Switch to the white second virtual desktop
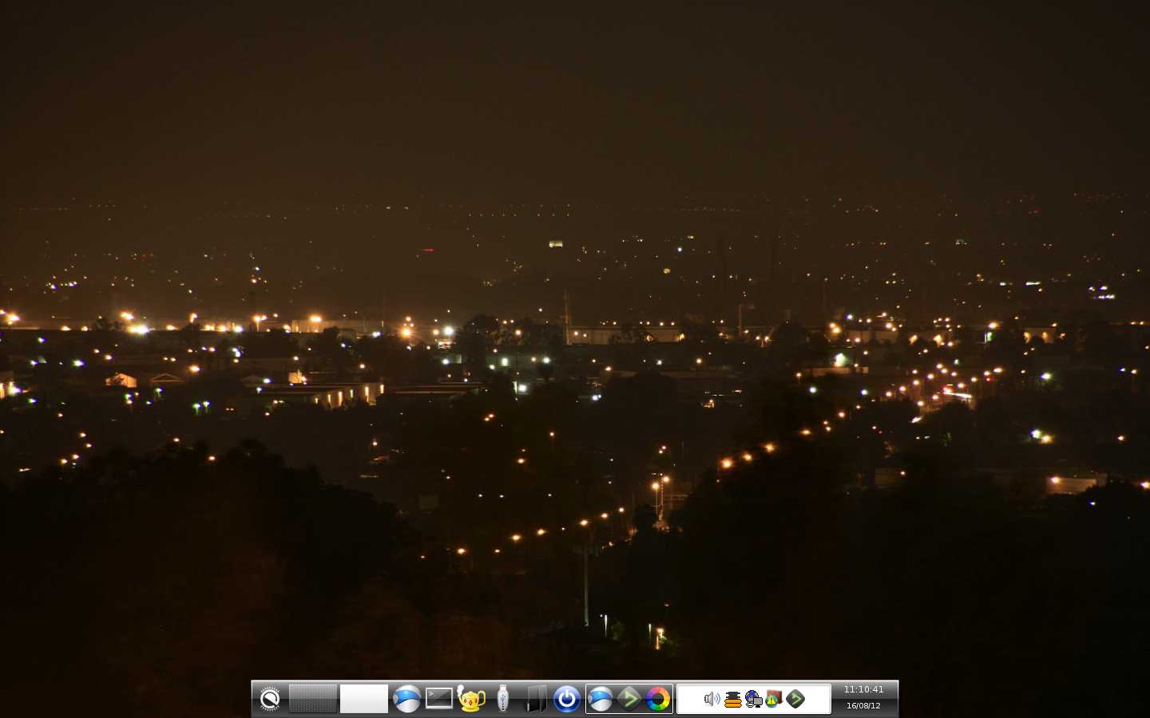This screenshot has width=1150, height=718. pos(364,699)
